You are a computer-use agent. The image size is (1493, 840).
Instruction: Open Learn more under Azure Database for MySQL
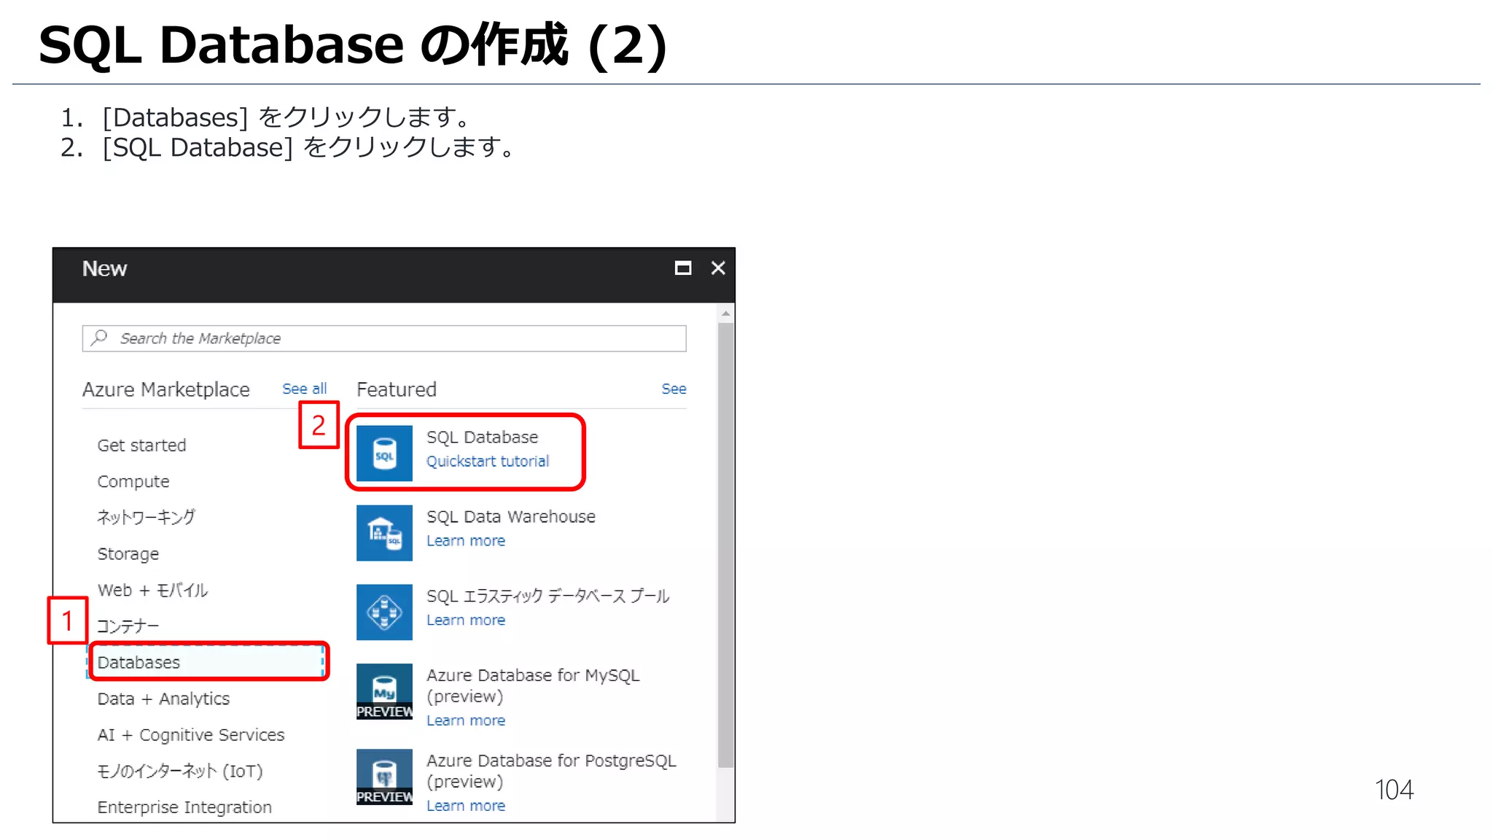pos(466,720)
